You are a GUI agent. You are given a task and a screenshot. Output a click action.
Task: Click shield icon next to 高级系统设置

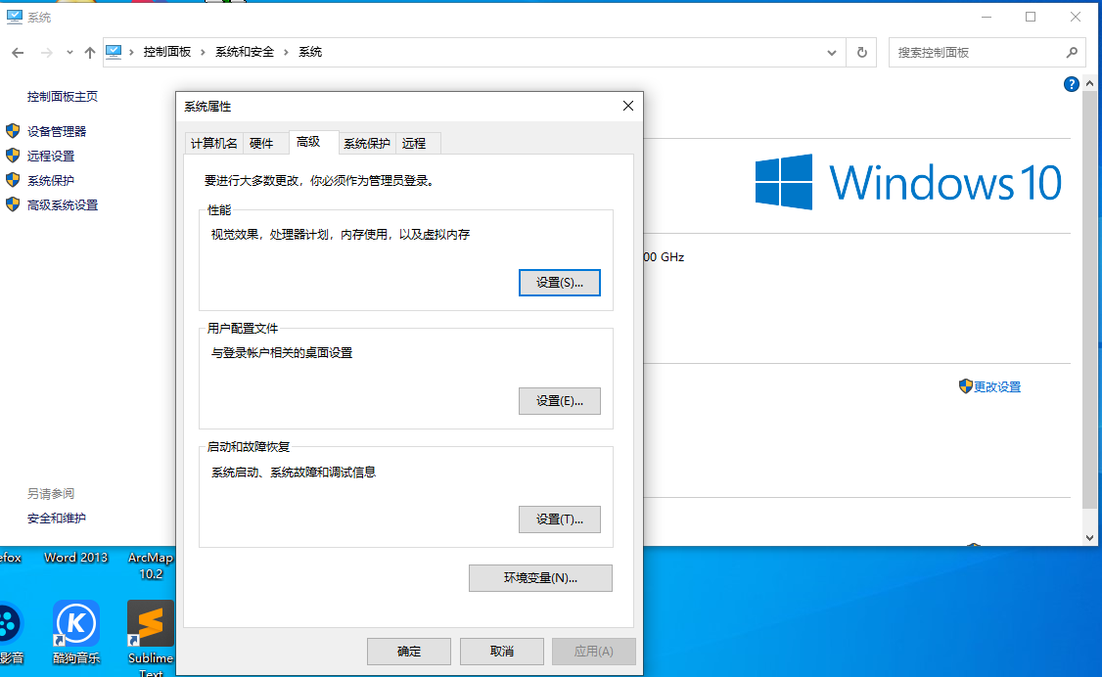[x=13, y=204]
